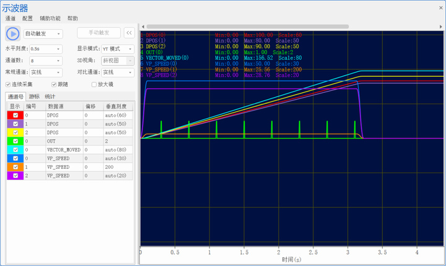Switch to 游标 tab

point(34,97)
